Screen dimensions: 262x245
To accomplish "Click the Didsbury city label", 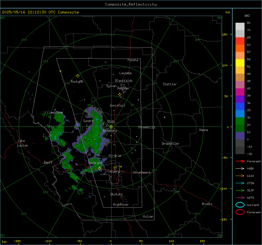I will coord(110,131).
